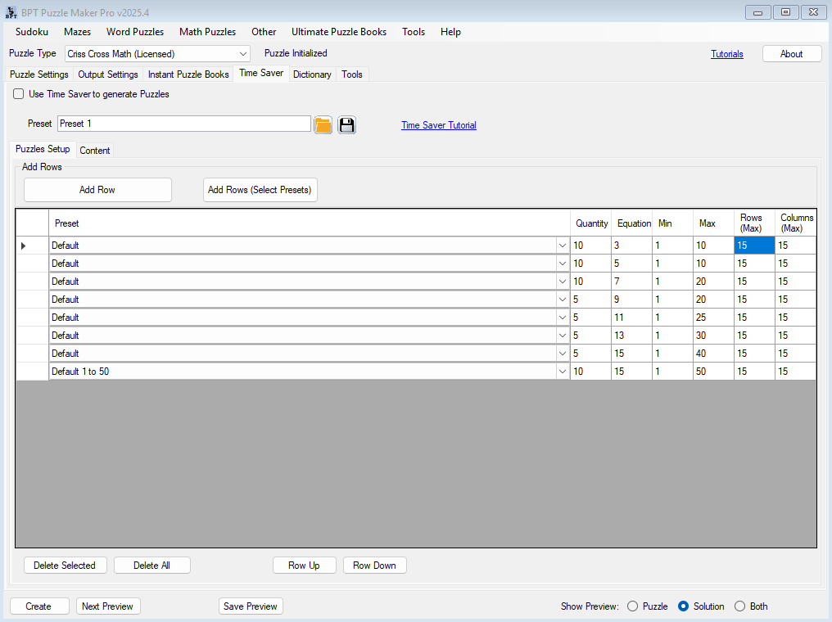The width and height of the screenshot is (832, 622).
Task: Click the save preset floppy disk icon
Action: (346, 124)
